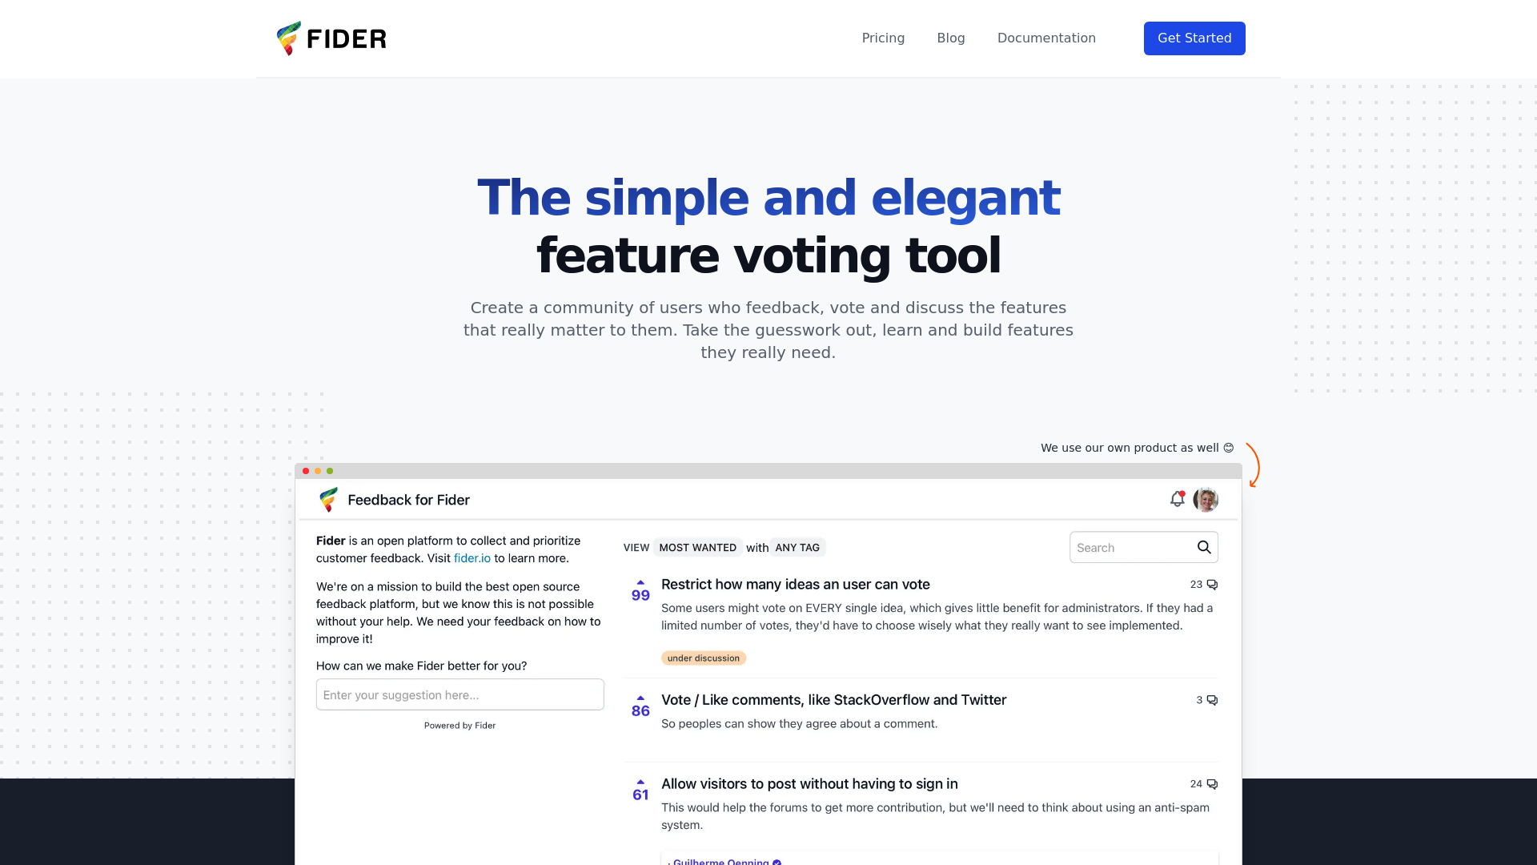Image resolution: width=1537 pixels, height=865 pixels.
Task: Click the suggestion input field
Action: [459, 694]
